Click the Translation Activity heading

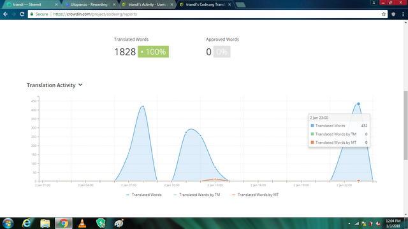pyautogui.click(x=51, y=85)
